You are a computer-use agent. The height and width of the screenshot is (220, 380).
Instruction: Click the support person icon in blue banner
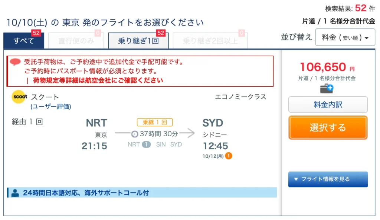[x=15, y=193]
